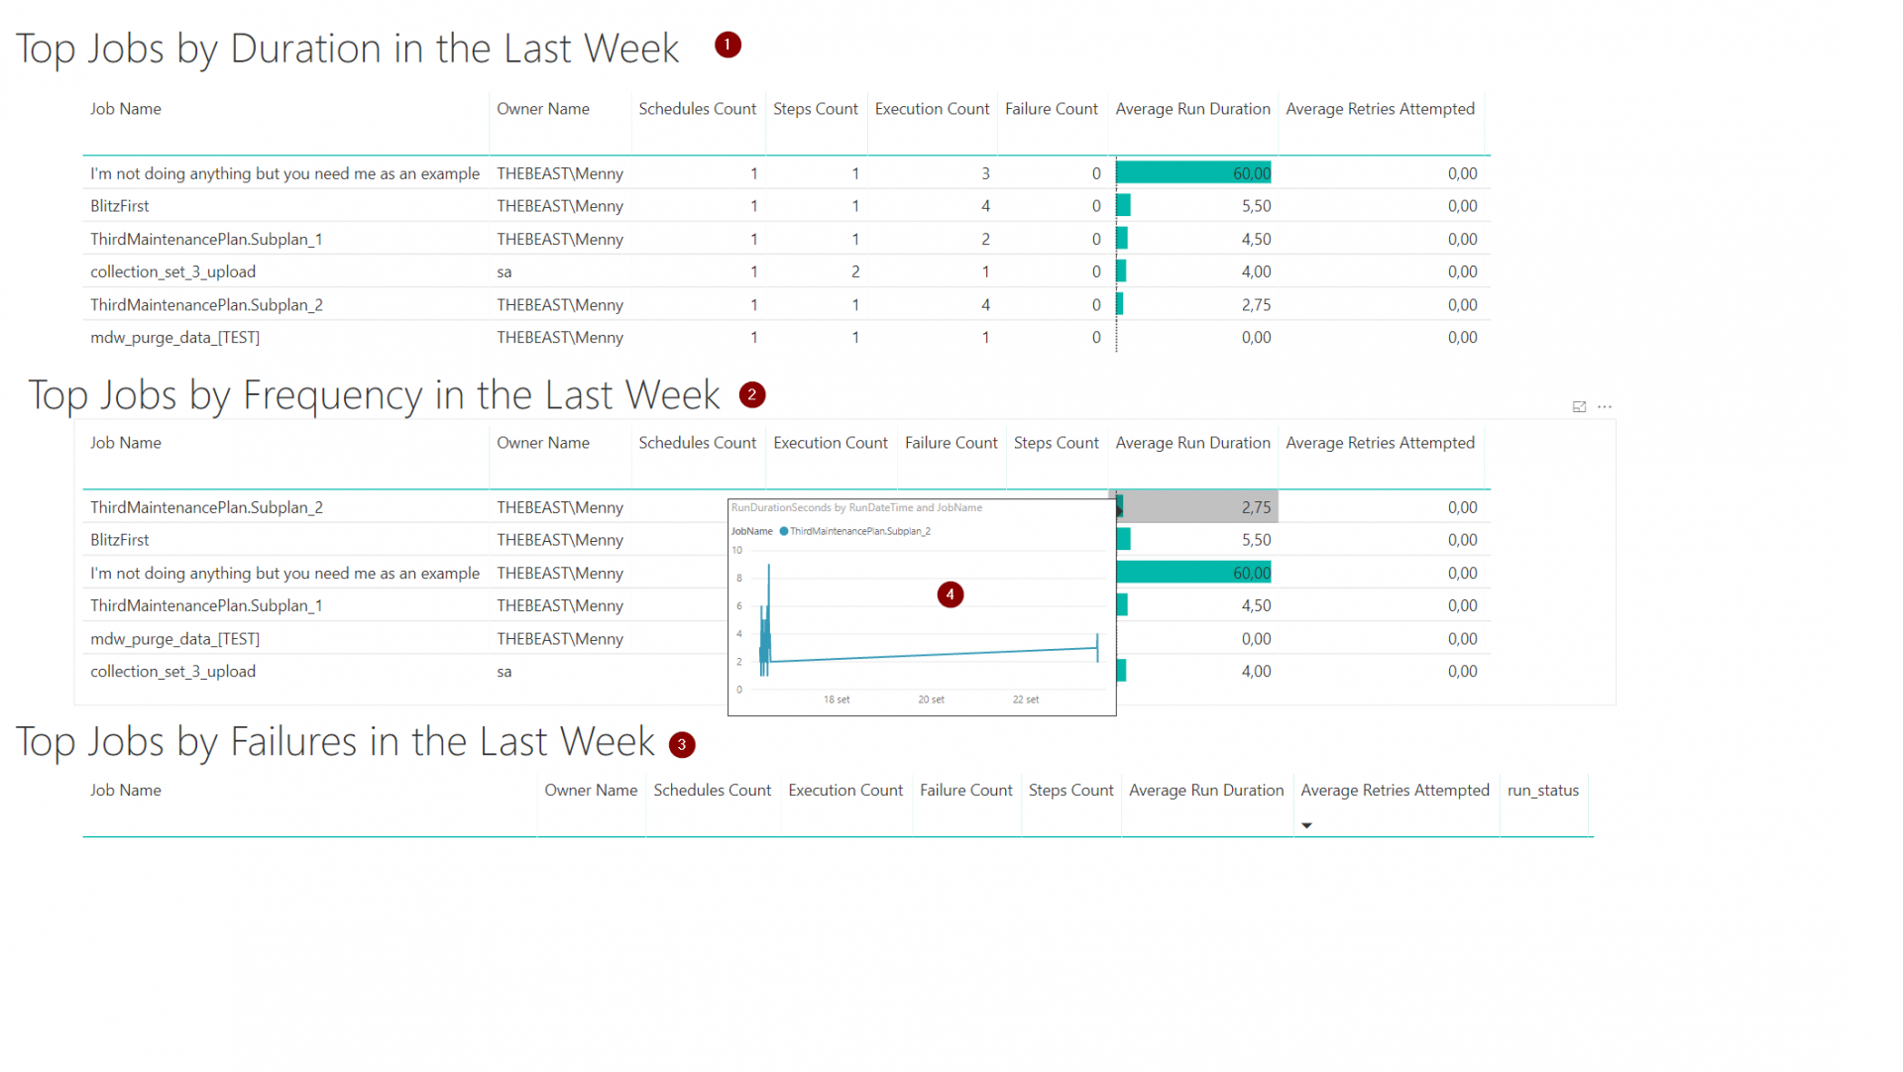Click red marker 1 beside the duration title
This screenshot has width=1903, height=1072.
tap(728, 45)
